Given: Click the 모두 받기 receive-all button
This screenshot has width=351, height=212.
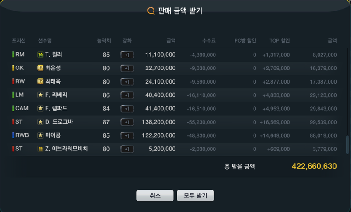Looking at the screenshot, I should point(195,195).
